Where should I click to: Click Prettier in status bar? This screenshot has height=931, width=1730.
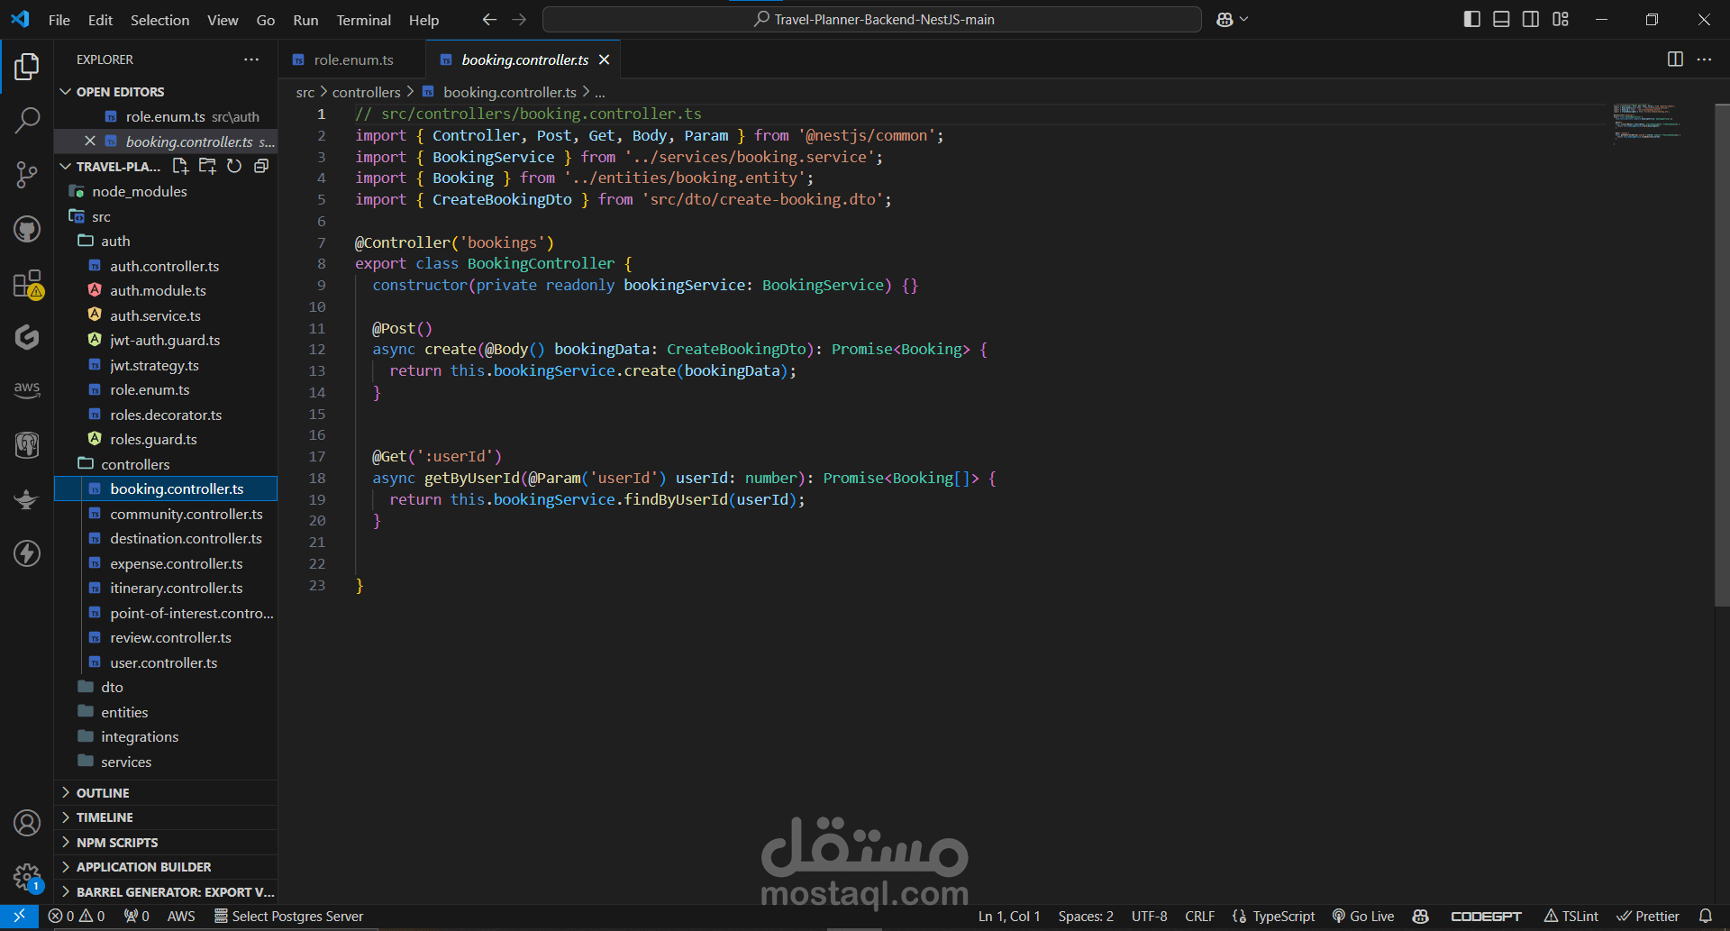point(1648,916)
